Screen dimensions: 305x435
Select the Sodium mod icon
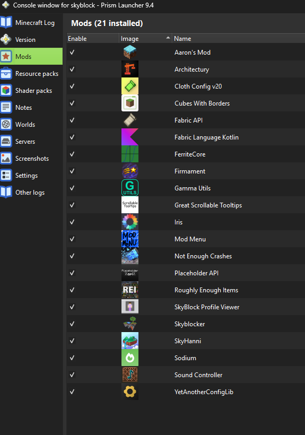pos(130,358)
